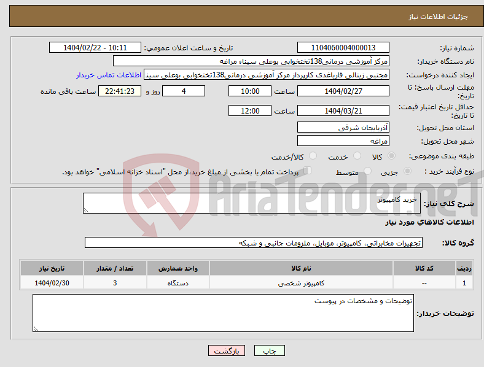484x367 pixels.
Task: Click the واحد شمارش column header
Action: tap(178, 268)
